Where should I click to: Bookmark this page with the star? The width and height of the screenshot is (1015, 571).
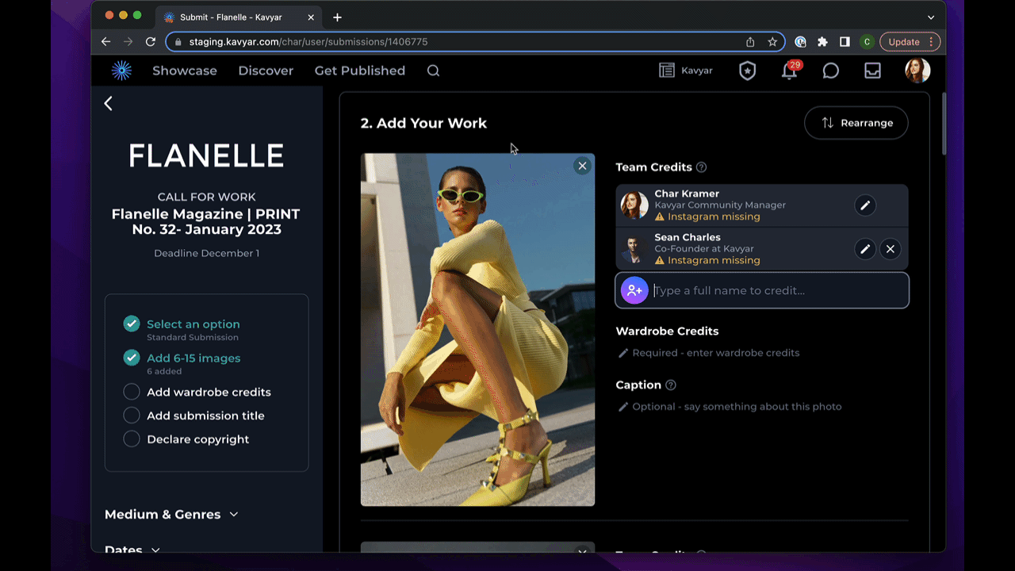(772, 42)
